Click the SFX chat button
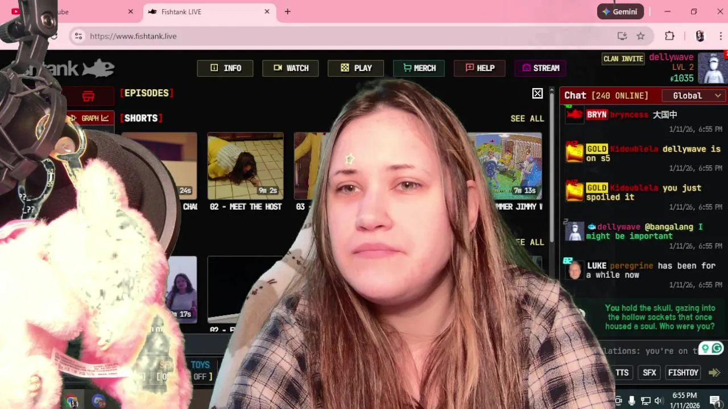This screenshot has height=409, width=728. 649,373
